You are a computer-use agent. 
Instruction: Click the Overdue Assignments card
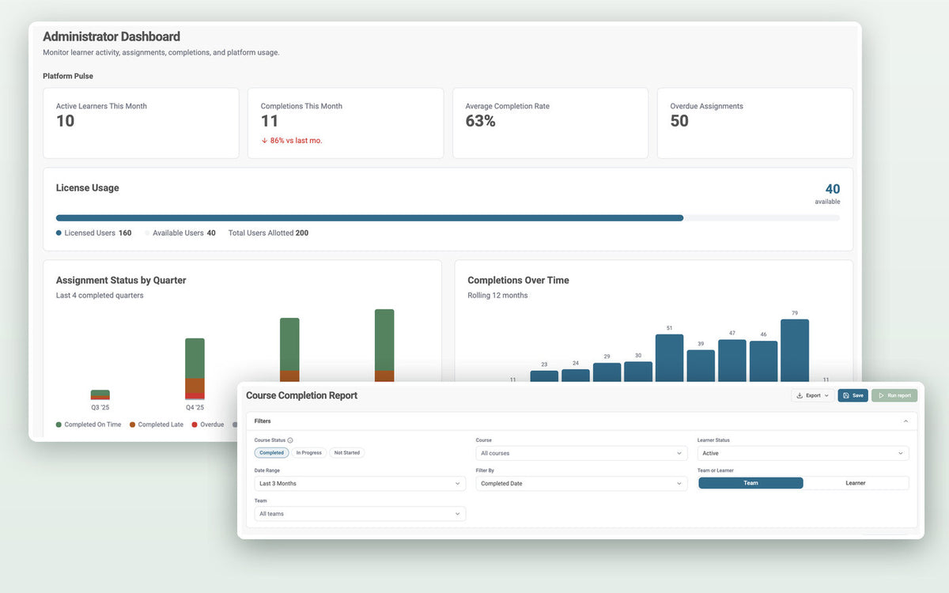[755, 123]
